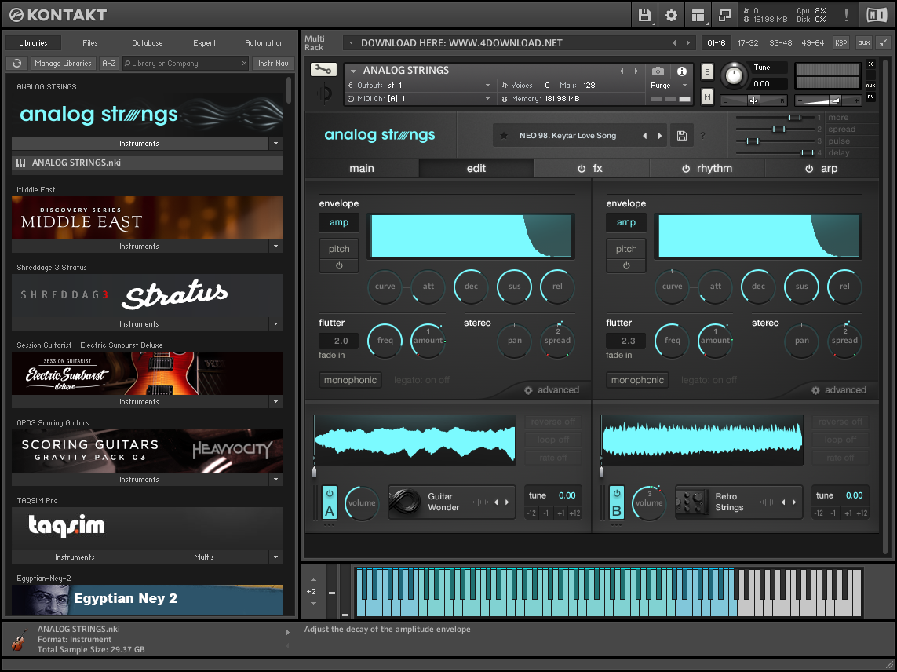The height and width of the screenshot is (672, 897).
Task: Adjust layer A dec envelope knob
Action: (472, 287)
